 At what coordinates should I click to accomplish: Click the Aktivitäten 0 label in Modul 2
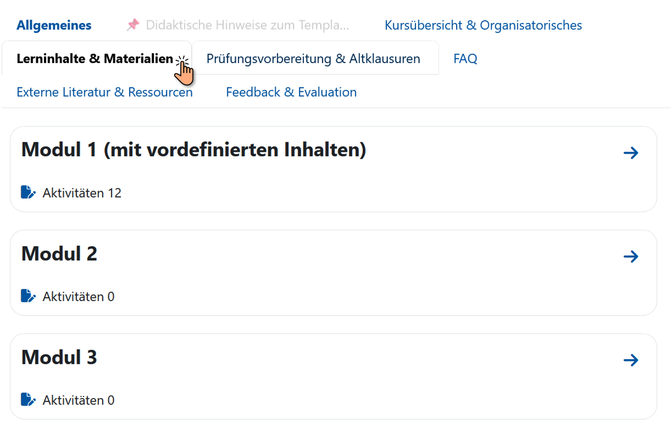(78, 297)
